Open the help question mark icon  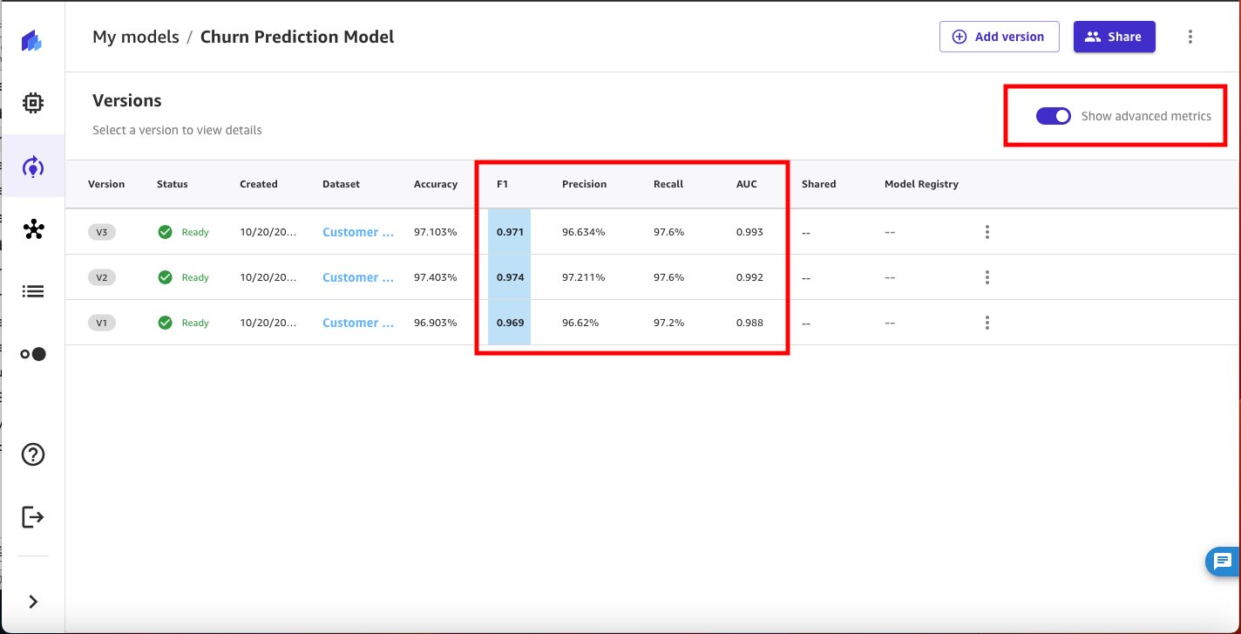[32, 454]
